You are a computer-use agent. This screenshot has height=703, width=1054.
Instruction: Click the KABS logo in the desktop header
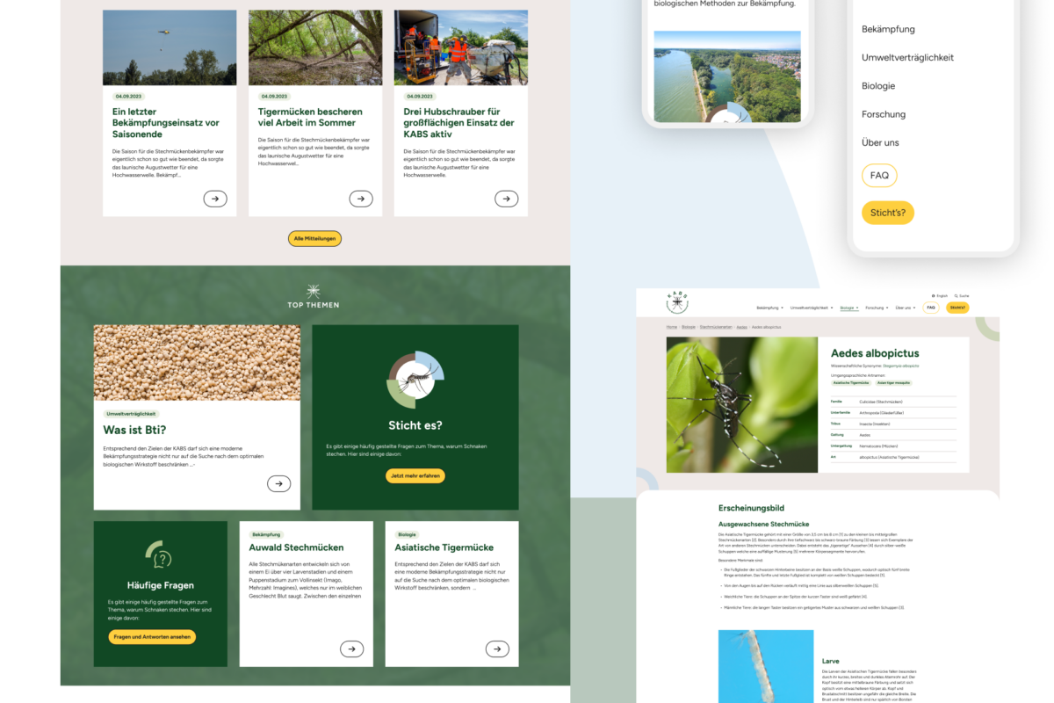click(677, 302)
